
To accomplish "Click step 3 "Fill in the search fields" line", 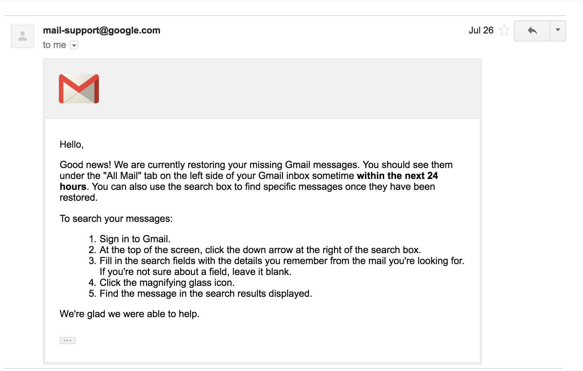I will [x=282, y=261].
